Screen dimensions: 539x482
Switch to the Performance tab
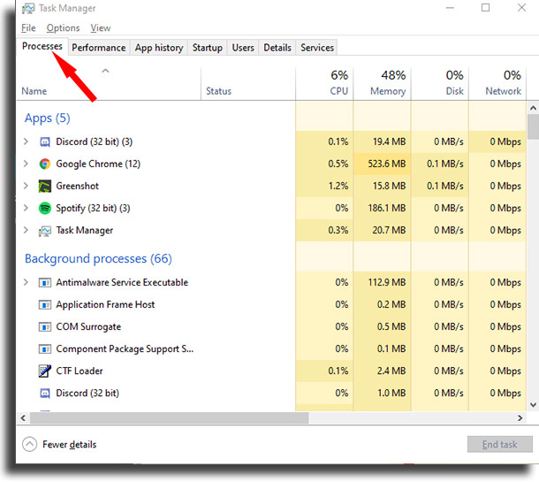click(x=99, y=48)
